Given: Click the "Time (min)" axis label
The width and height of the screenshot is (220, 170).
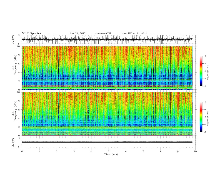Looking at the screenshot, I should (x=111, y=154).
